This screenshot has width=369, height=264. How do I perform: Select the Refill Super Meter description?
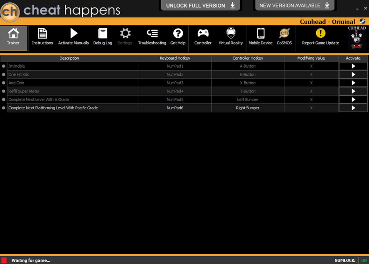pos(73,91)
